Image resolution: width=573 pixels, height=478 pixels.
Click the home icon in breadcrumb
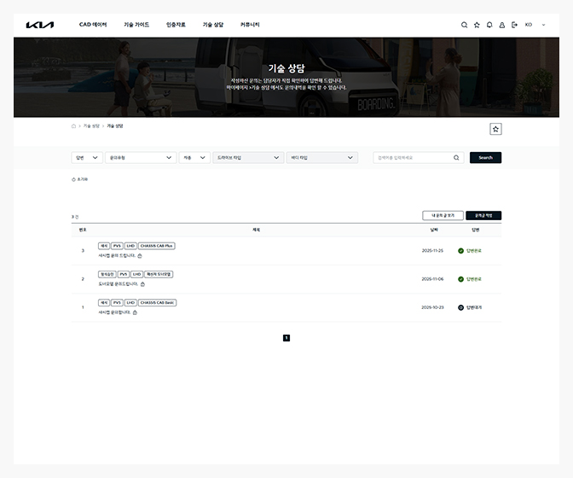pyautogui.click(x=74, y=125)
